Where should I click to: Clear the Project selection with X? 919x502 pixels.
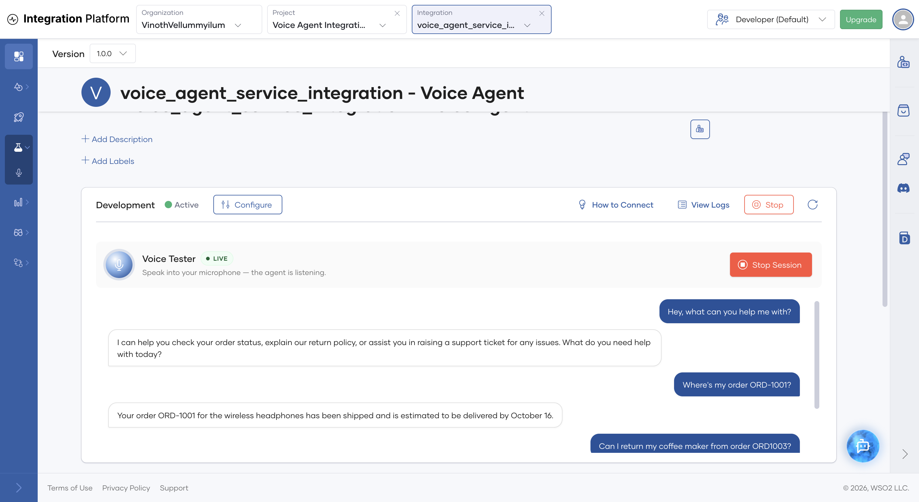pos(397,13)
